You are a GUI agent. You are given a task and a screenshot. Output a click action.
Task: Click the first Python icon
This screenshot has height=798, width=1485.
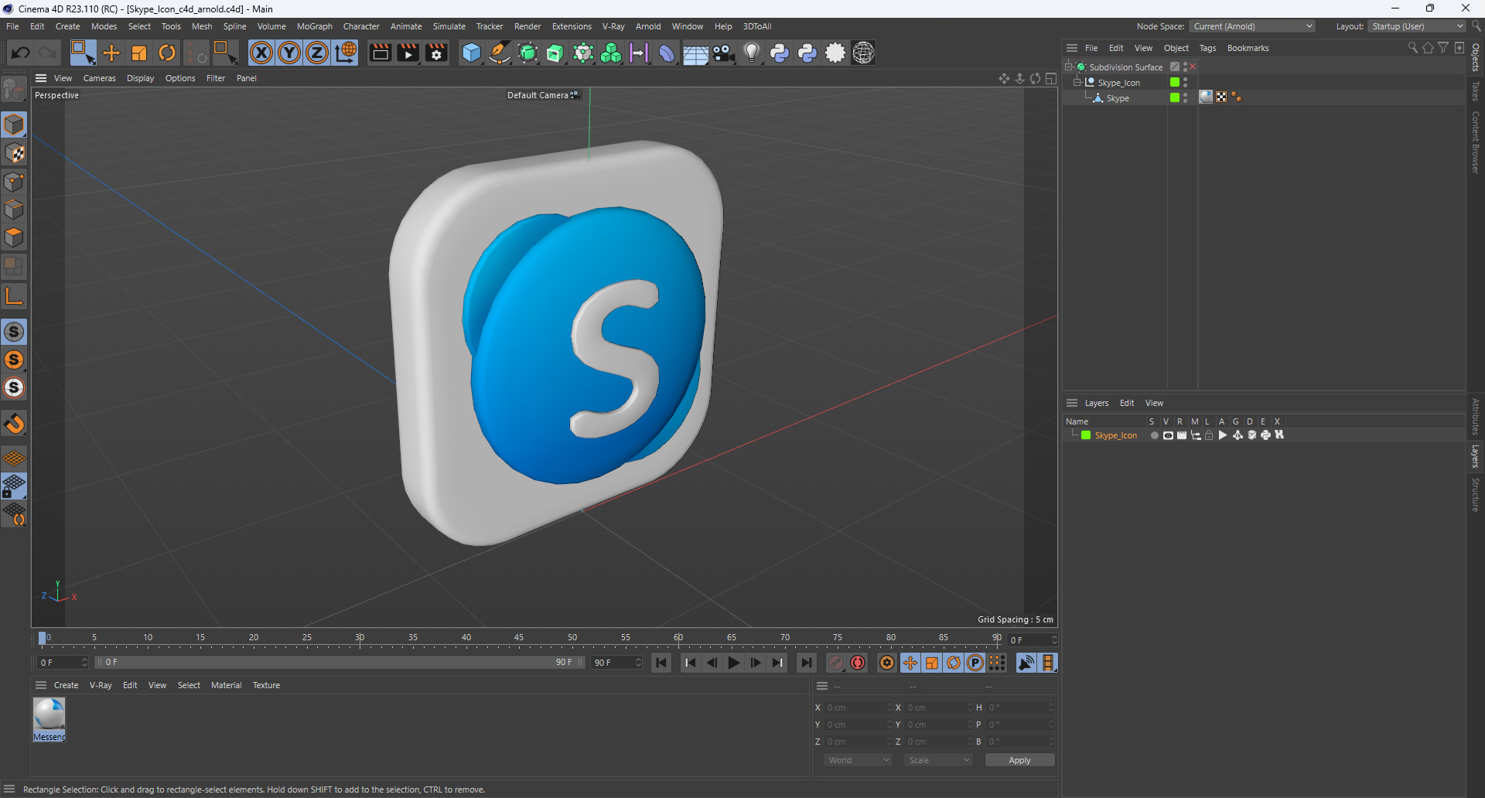point(780,53)
